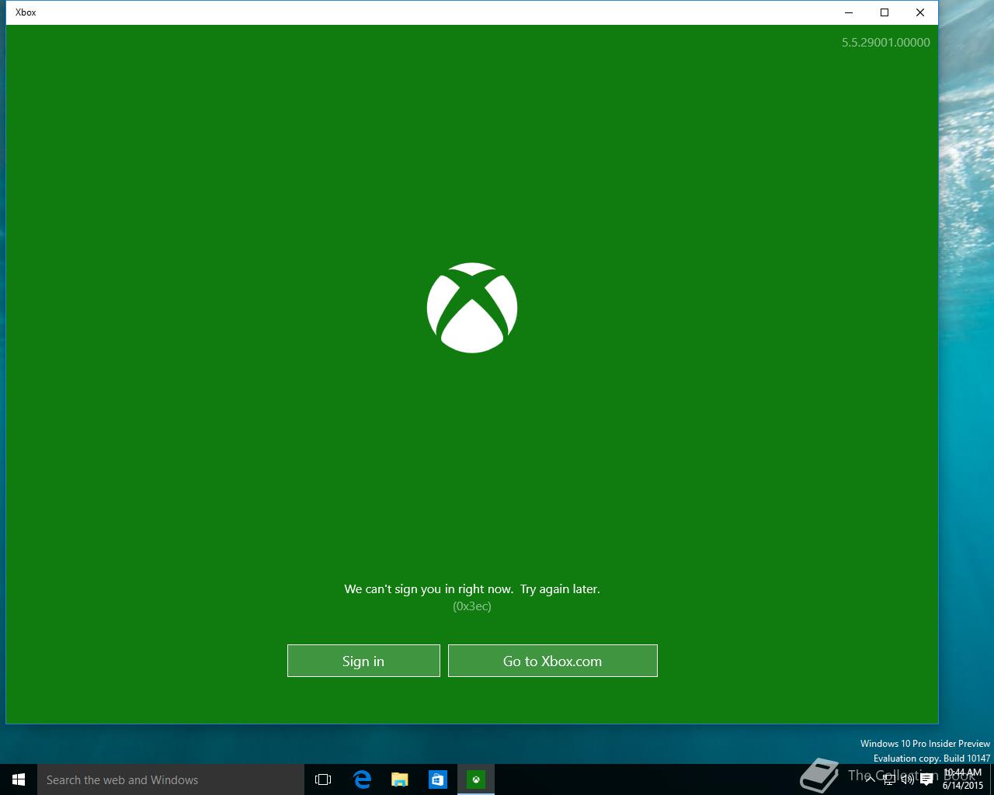Screen dimensions: 994x795
Task: Open File Explorer from the taskbar
Action: pos(400,779)
